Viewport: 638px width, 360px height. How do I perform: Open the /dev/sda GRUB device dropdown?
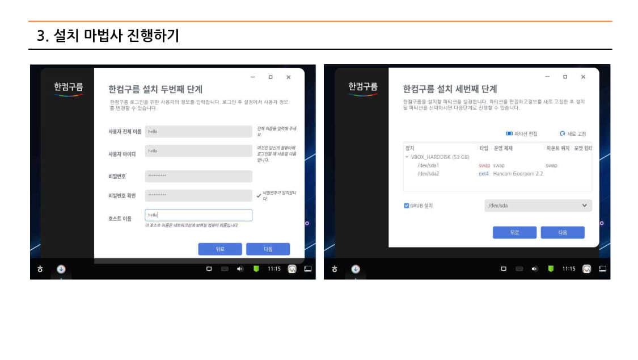click(538, 206)
